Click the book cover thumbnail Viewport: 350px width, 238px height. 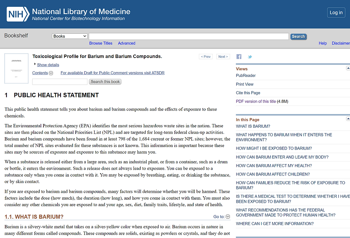point(16,69)
